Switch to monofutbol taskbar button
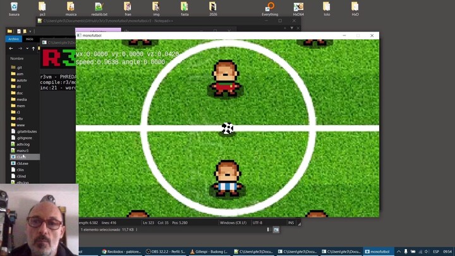 click(377, 252)
